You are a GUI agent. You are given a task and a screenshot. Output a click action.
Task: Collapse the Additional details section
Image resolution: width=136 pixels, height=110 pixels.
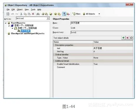[54, 61]
